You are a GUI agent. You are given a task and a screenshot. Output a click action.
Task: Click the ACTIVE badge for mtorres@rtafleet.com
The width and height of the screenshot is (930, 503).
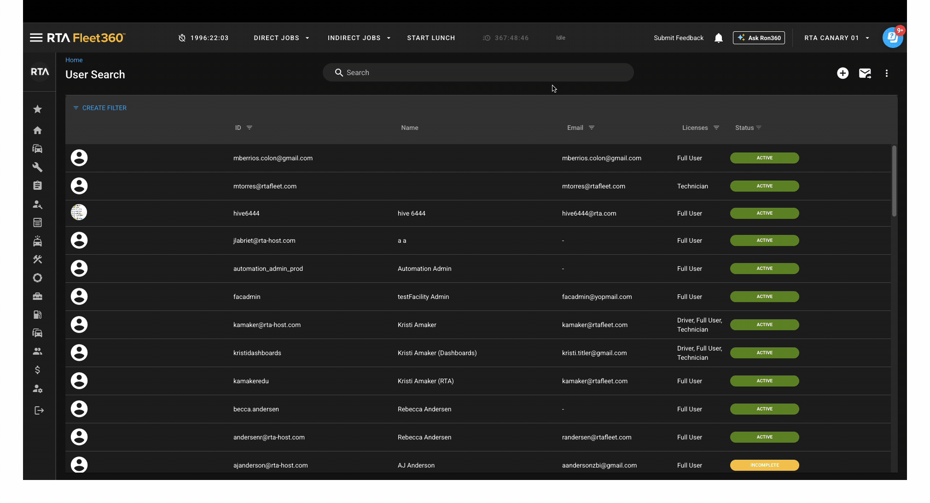tap(764, 186)
